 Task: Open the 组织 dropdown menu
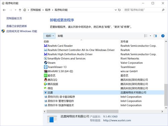pyautogui.click(x=49, y=36)
